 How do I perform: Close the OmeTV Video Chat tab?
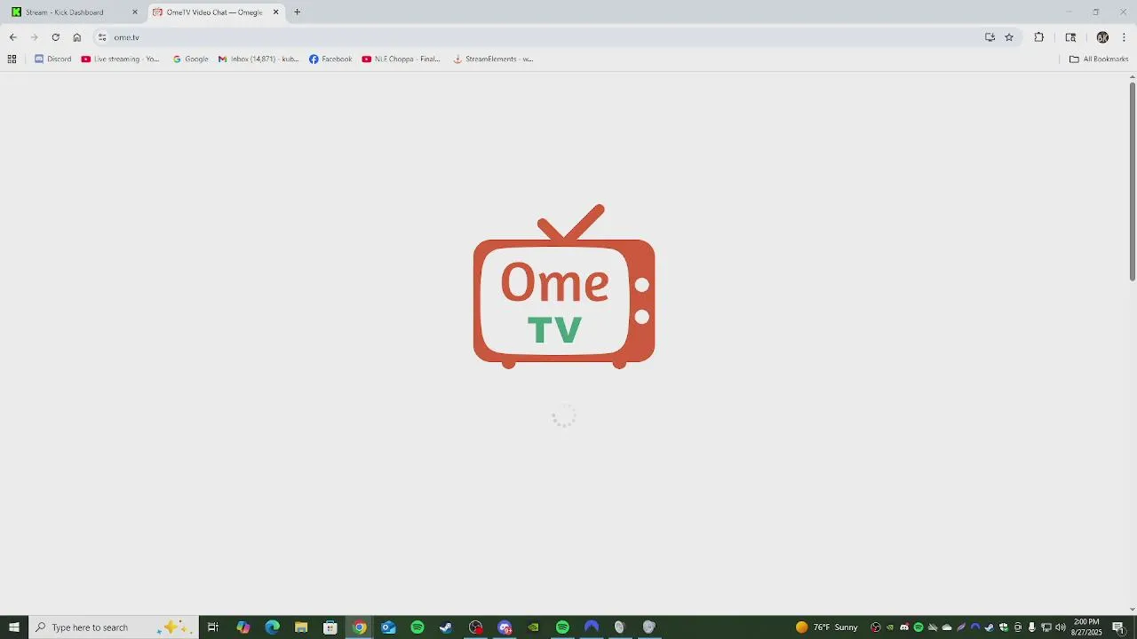[275, 12]
